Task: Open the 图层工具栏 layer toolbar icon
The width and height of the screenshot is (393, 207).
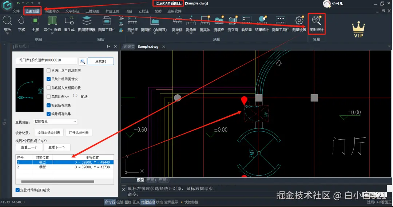Action: point(107,21)
